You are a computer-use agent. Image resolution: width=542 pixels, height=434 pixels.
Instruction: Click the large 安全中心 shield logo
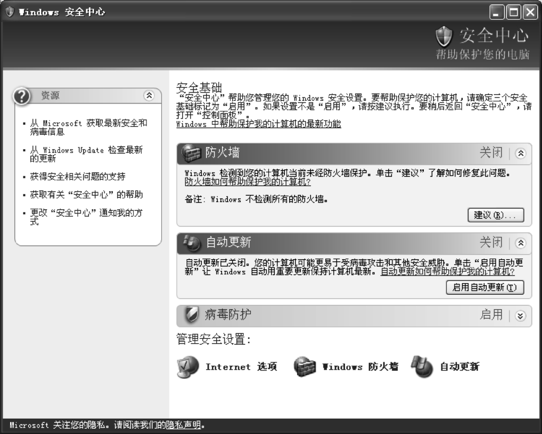click(444, 36)
